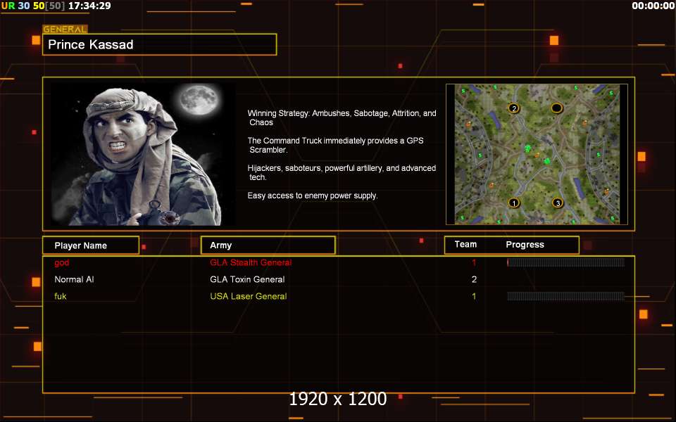Click the 00:00:00 timer display

(x=653, y=6)
